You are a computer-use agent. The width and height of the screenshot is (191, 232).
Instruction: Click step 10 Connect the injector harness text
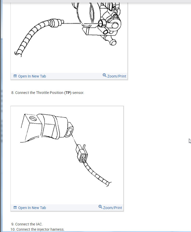click(38, 229)
